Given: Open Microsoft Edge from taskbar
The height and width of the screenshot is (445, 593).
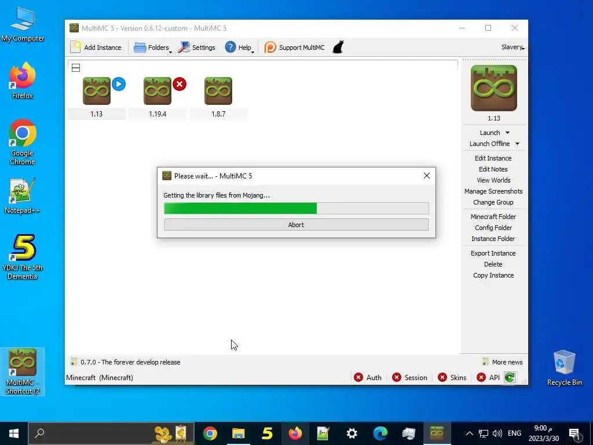Looking at the screenshot, I should (x=380, y=433).
